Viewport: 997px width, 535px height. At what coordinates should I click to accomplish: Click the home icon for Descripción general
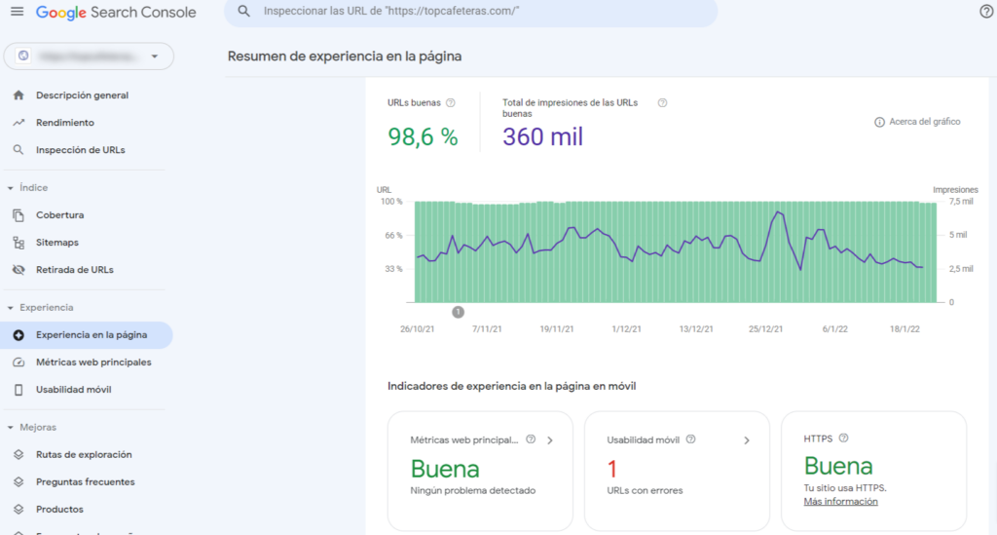[x=18, y=96]
